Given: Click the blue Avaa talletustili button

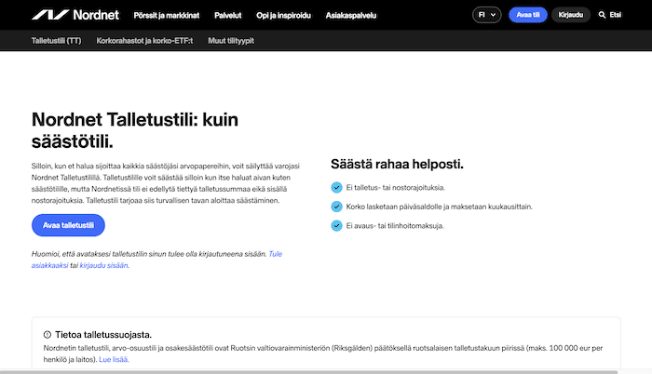Looking at the screenshot, I should tap(68, 225).
